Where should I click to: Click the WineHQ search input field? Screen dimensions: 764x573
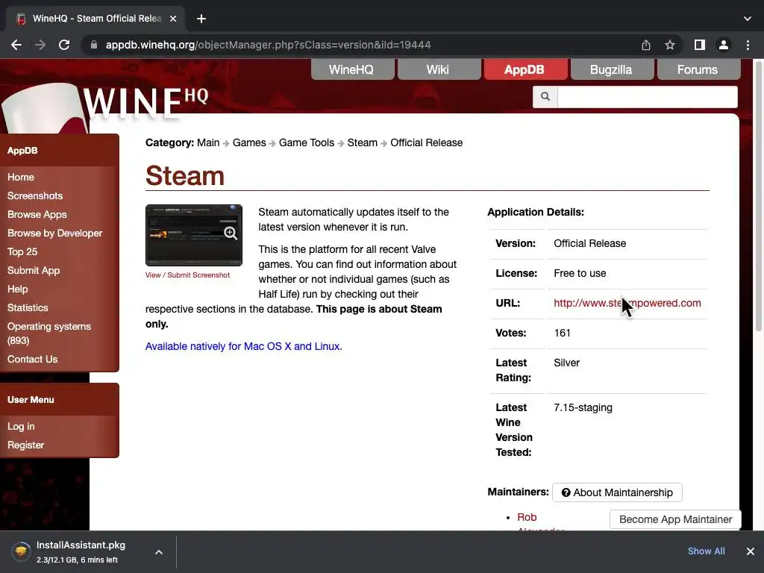click(x=647, y=96)
